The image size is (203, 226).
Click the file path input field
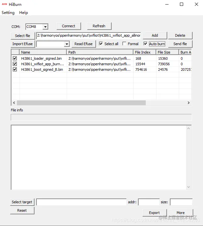tap(88, 35)
